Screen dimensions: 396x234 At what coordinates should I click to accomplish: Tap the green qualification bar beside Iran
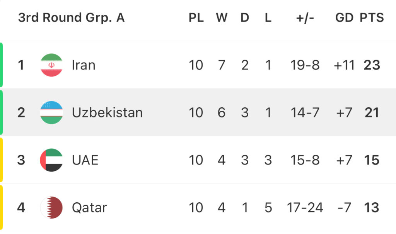click(x=1, y=65)
